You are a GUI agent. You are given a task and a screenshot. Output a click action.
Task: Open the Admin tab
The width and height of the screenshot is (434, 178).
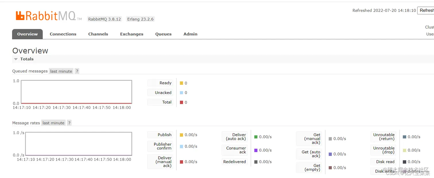click(x=190, y=34)
